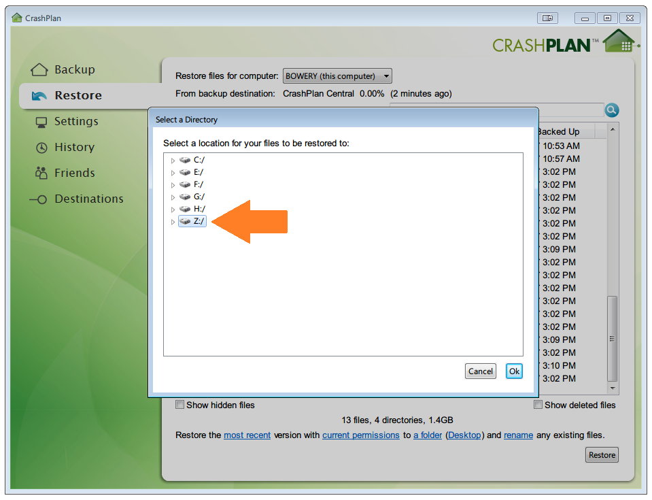Viewport: 652px width, 500px height.
Task: Click the Friends people icon
Action: 41,173
